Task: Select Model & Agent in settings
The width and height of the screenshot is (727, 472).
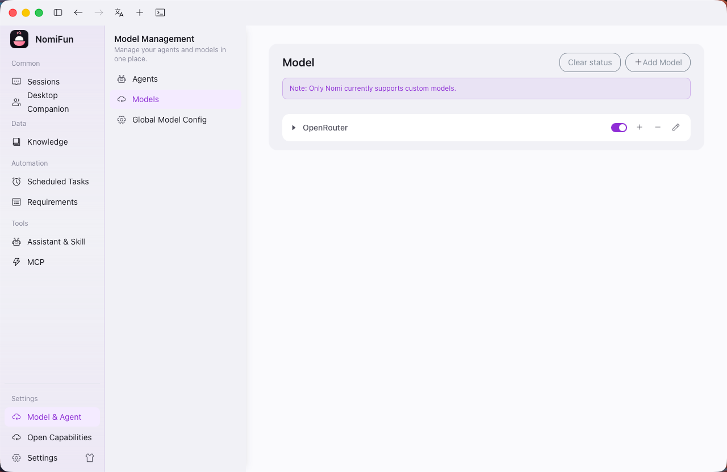Action: [x=52, y=417]
